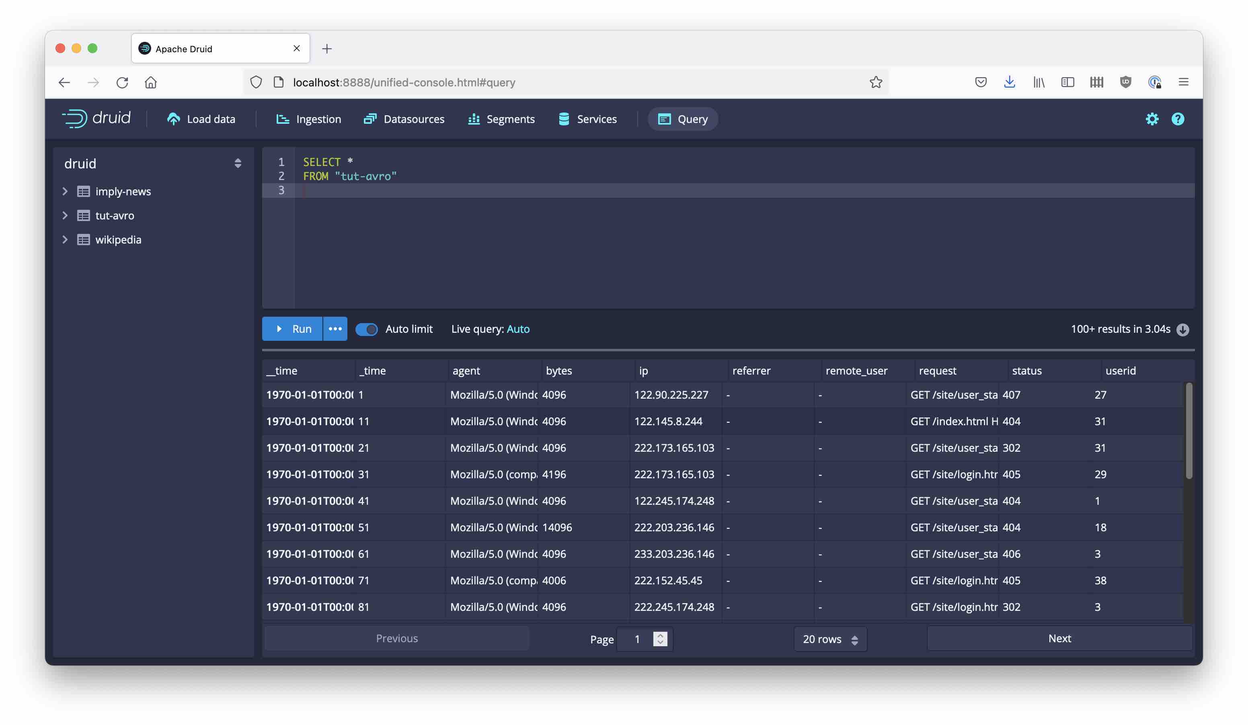Click the results table vertical scrollbar
The height and width of the screenshot is (725, 1248).
click(1188, 430)
